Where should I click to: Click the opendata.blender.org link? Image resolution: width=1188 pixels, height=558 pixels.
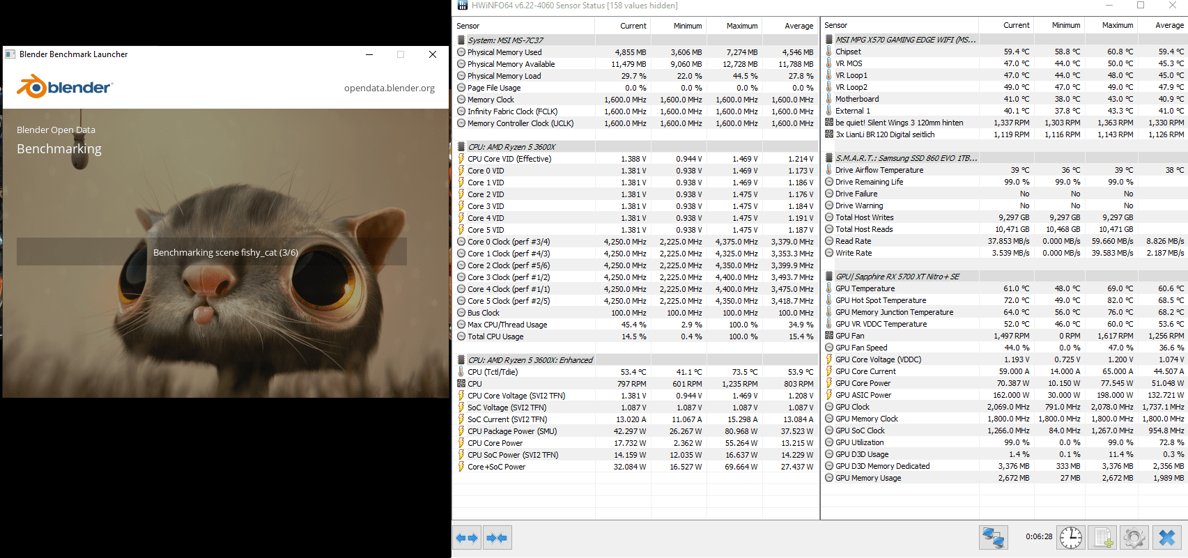tap(389, 88)
